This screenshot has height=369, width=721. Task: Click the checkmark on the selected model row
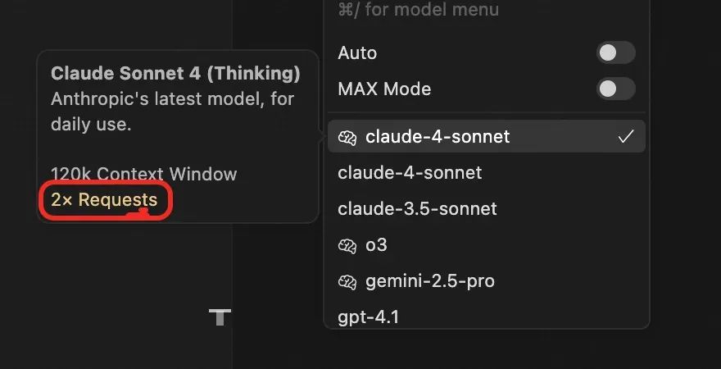626,137
